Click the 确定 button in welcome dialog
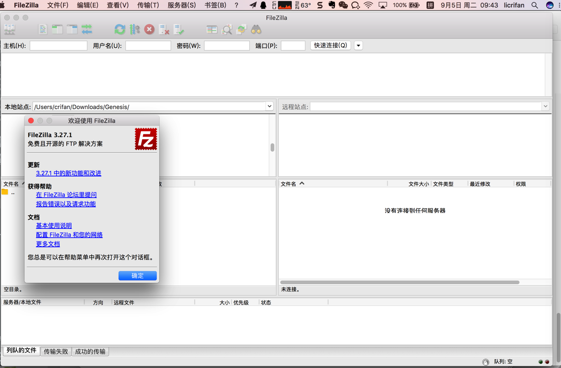 (138, 276)
